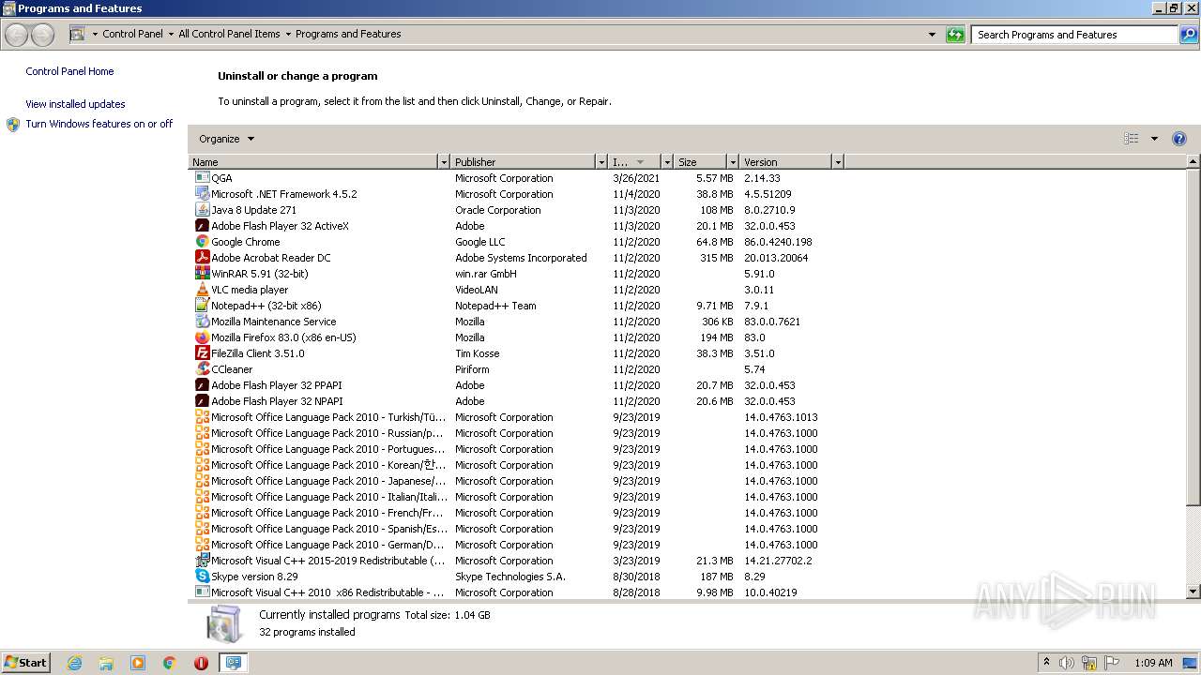Click the 1:09 AM taskbar clock

pyautogui.click(x=1153, y=663)
